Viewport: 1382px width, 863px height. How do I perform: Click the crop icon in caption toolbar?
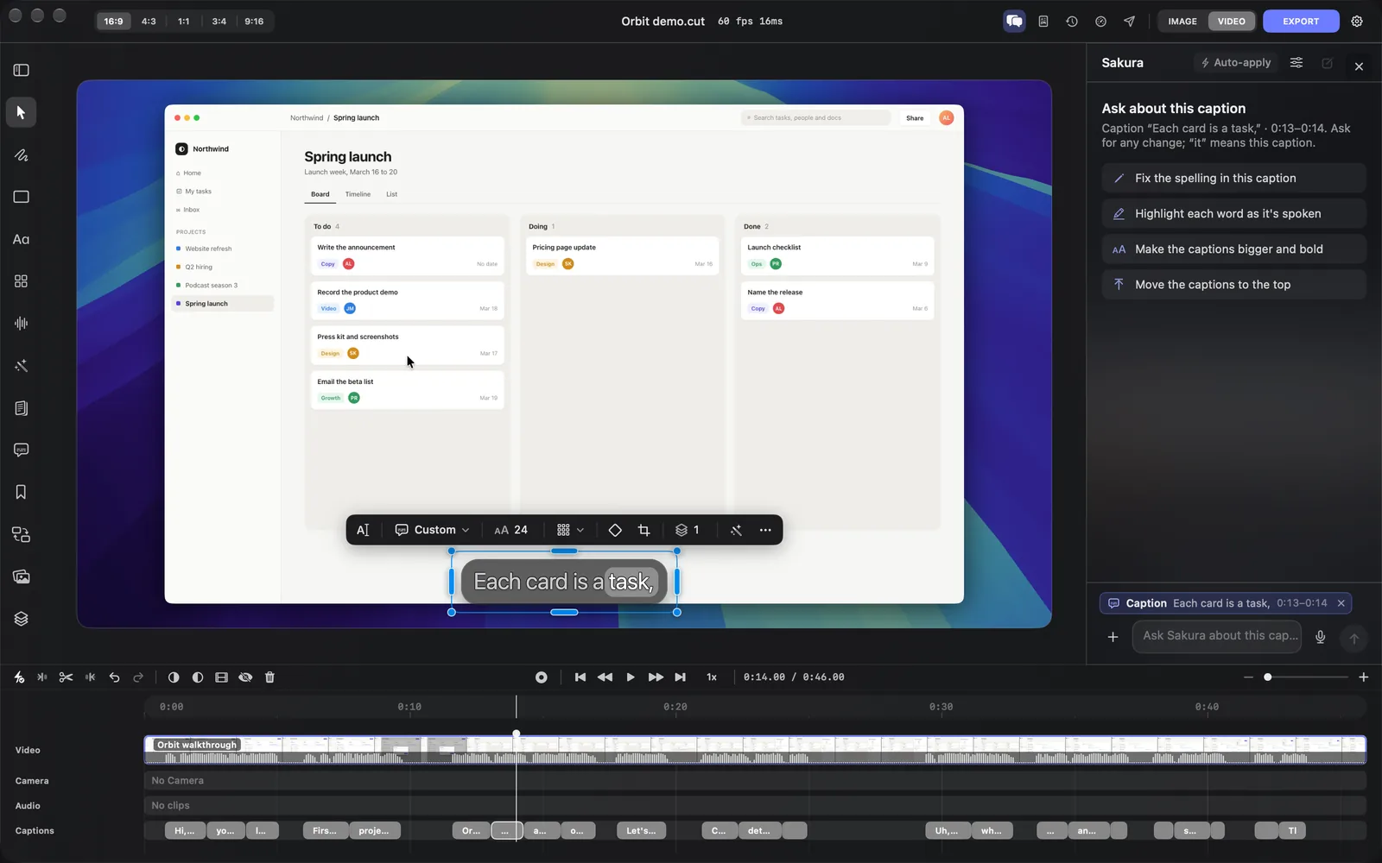point(643,530)
